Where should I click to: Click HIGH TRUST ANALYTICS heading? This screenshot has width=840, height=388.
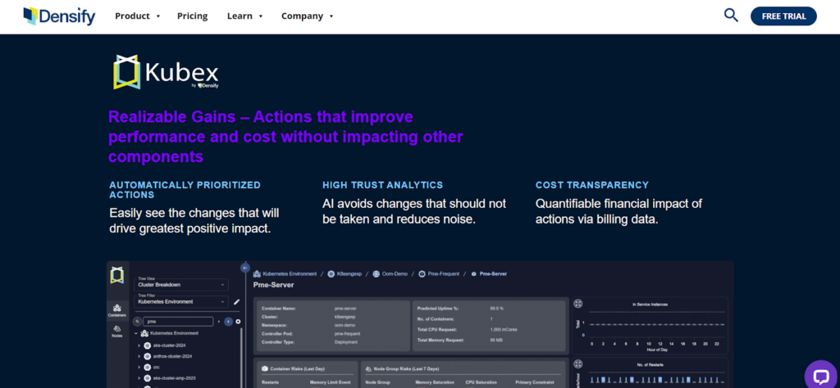point(382,185)
